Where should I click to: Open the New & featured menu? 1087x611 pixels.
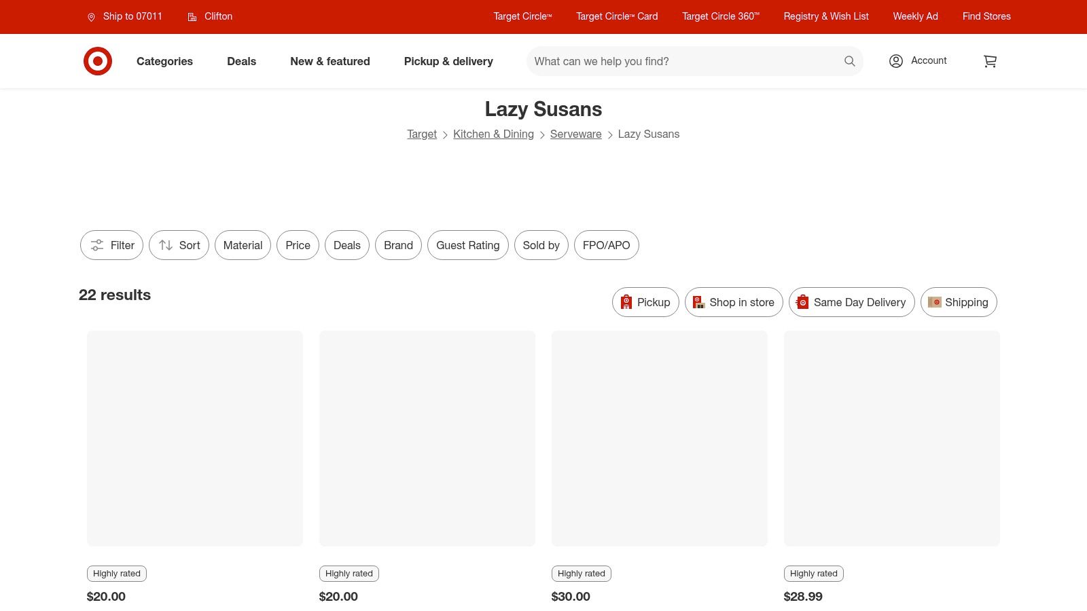point(330,61)
